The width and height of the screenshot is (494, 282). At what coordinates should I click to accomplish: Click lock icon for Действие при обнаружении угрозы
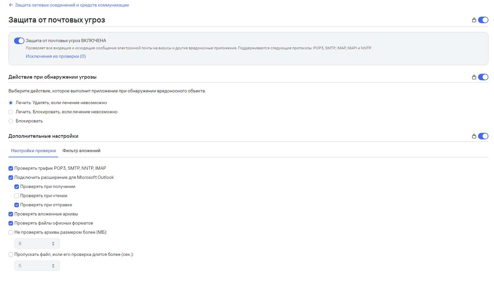tap(474, 77)
